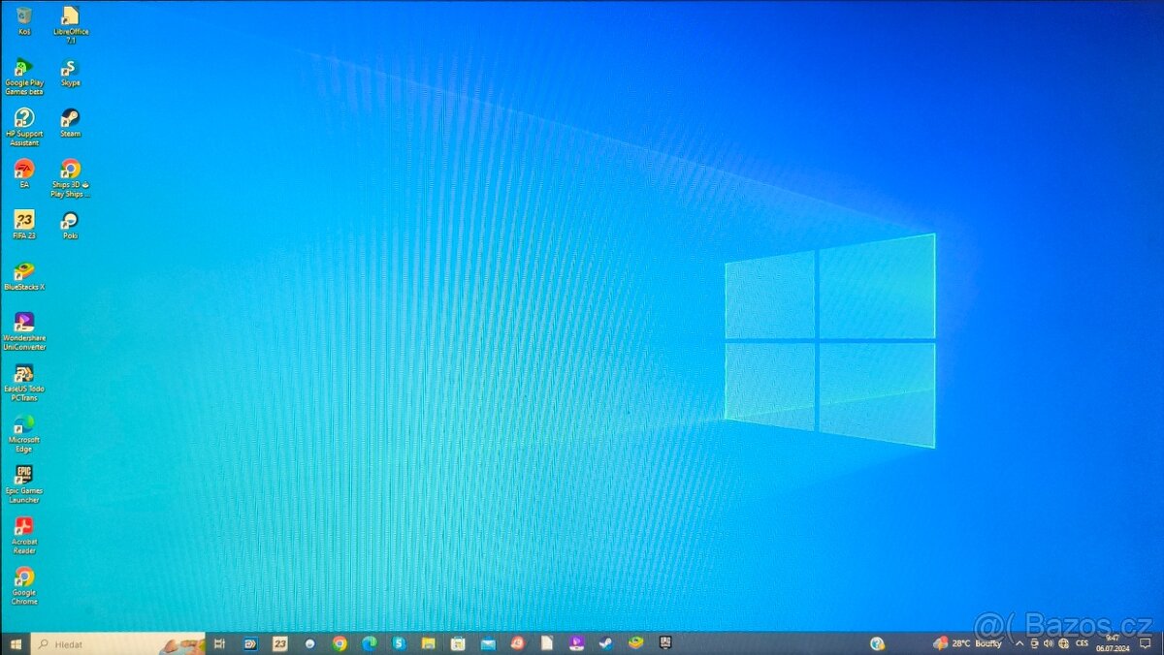This screenshot has width=1164, height=655.
Task: Open the Windows Start menu
Action: pyautogui.click(x=16, y=643)
